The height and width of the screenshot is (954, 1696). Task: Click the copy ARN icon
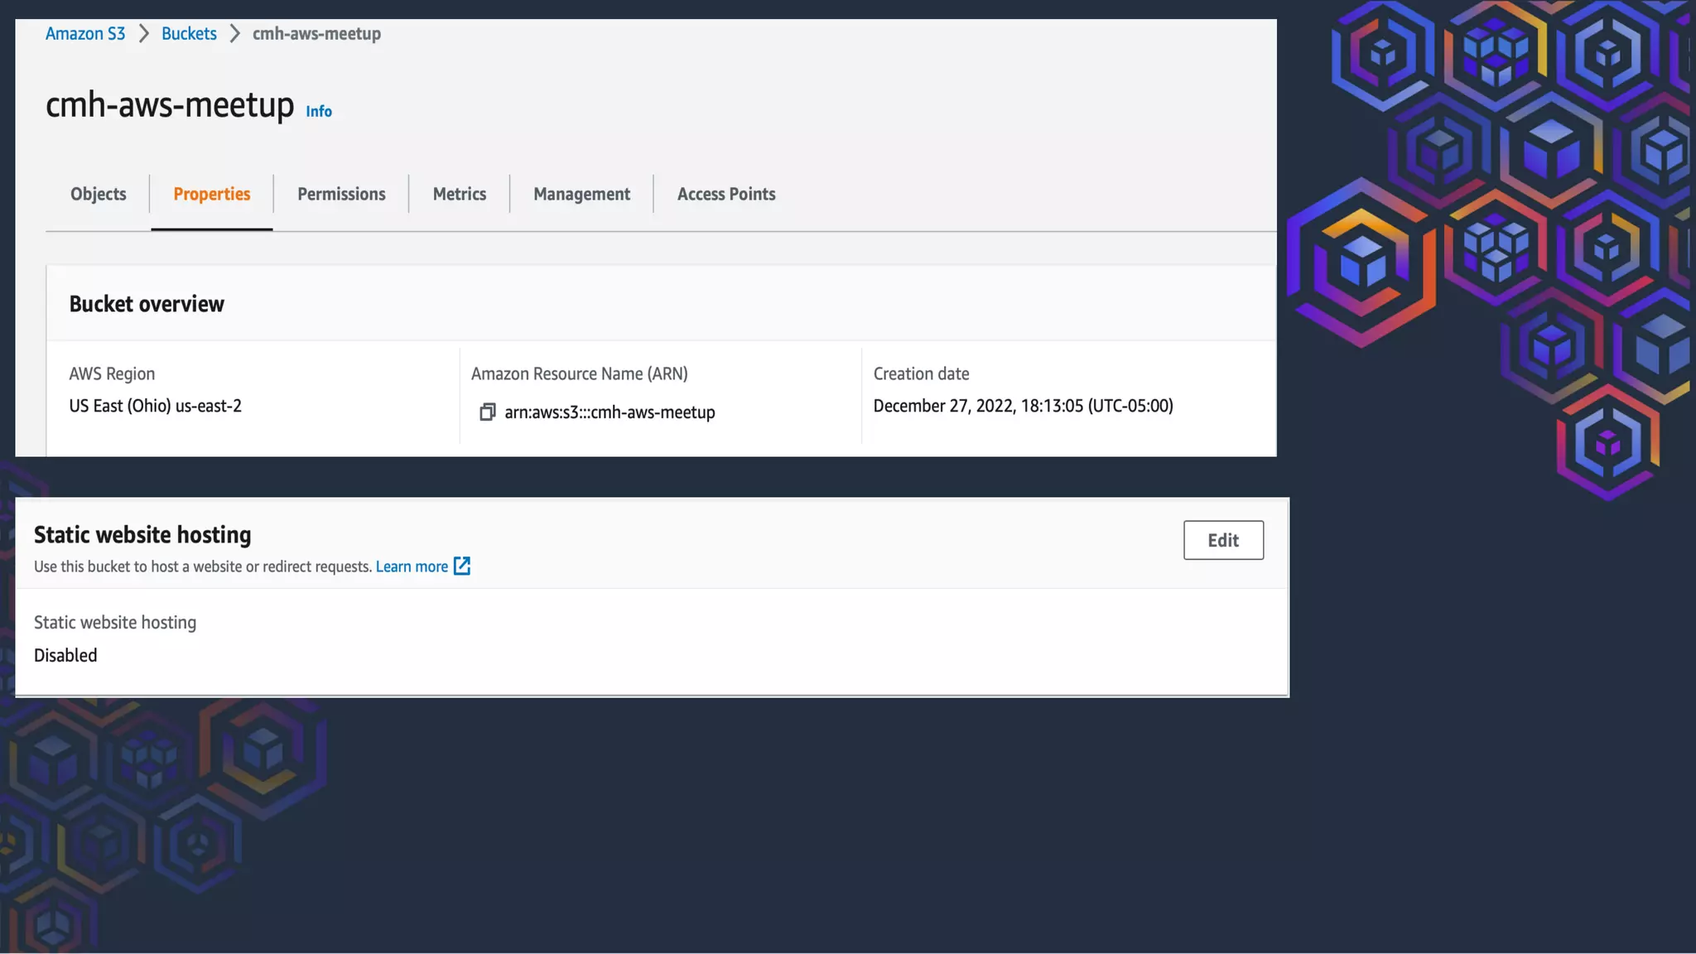487,412
